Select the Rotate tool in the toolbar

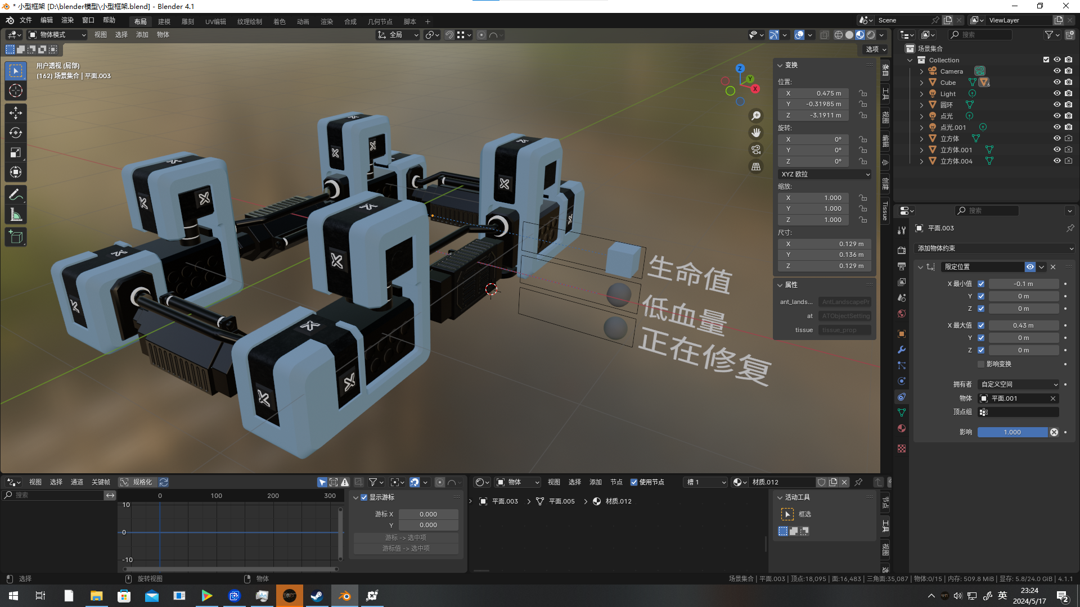coord(16,133)
